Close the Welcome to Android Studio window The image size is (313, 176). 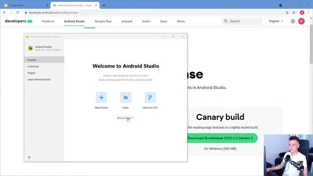pos(182,37)
